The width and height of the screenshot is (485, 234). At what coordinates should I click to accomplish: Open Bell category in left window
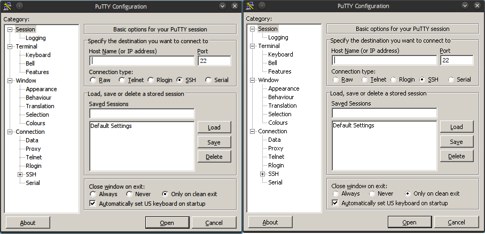(30, 63)
